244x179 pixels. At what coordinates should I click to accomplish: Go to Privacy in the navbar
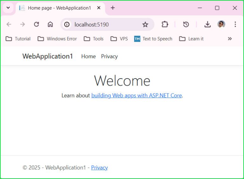(109, 56)
